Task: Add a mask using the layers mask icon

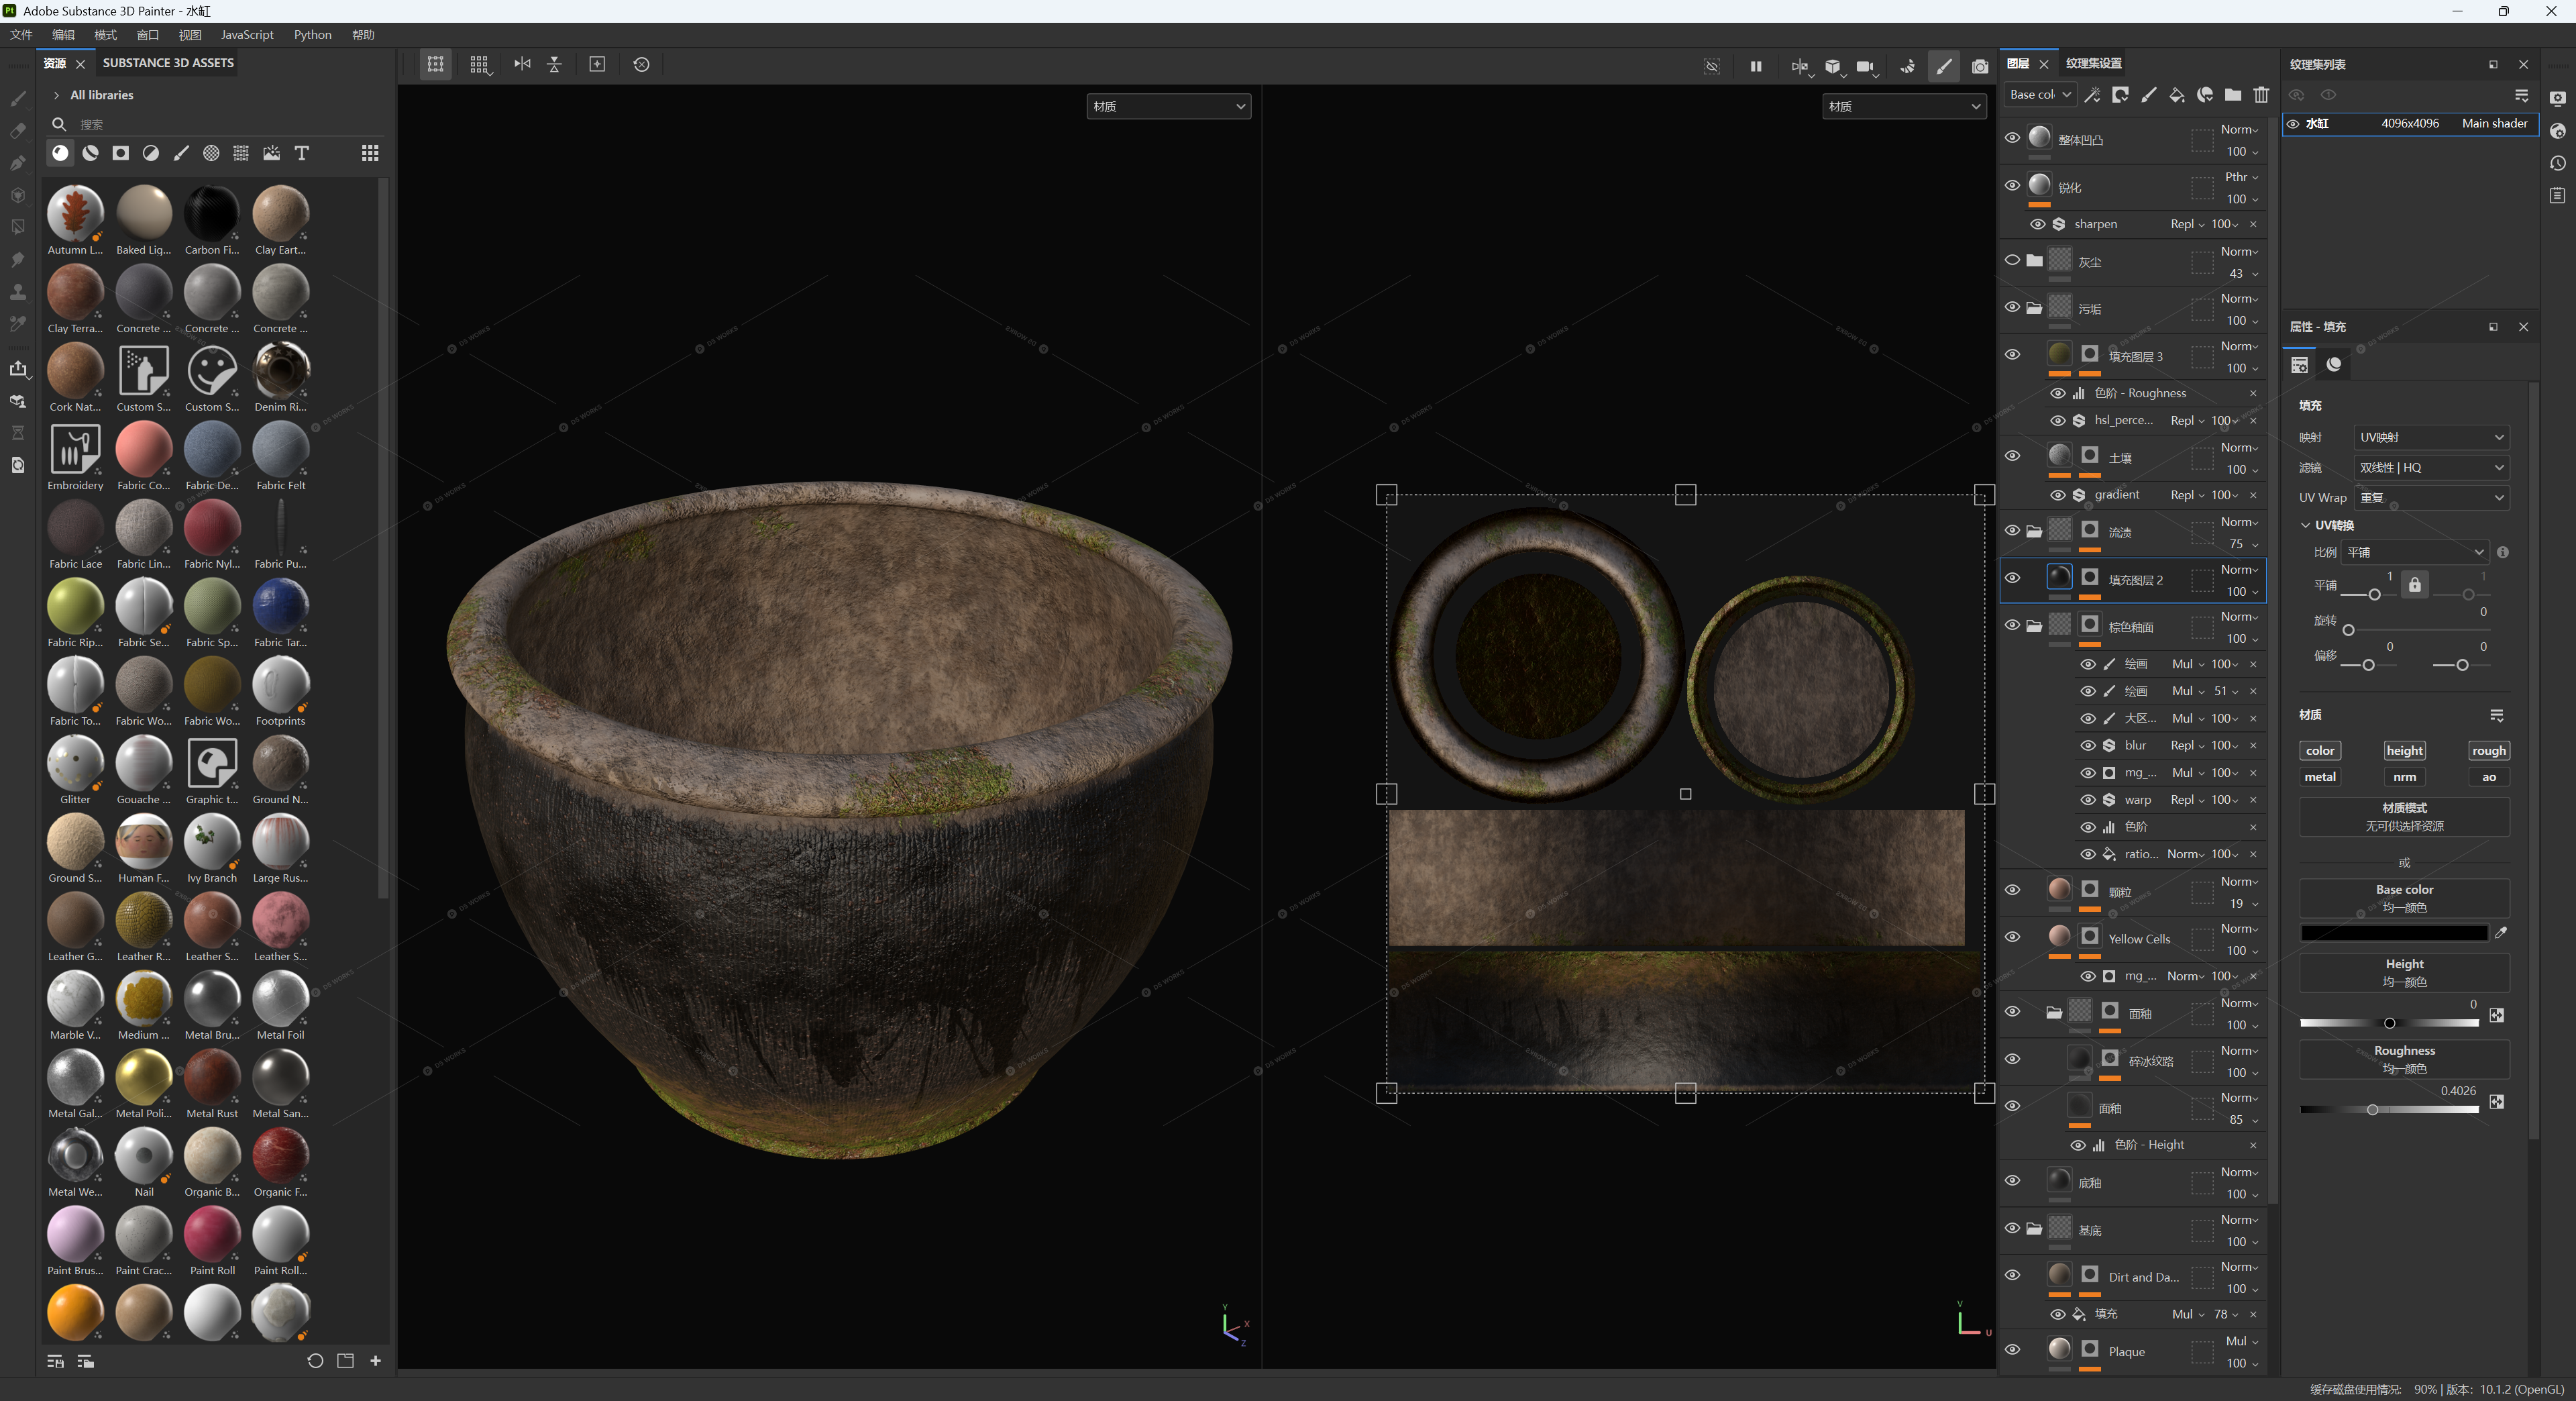Action: click(x=2120, y=94)
